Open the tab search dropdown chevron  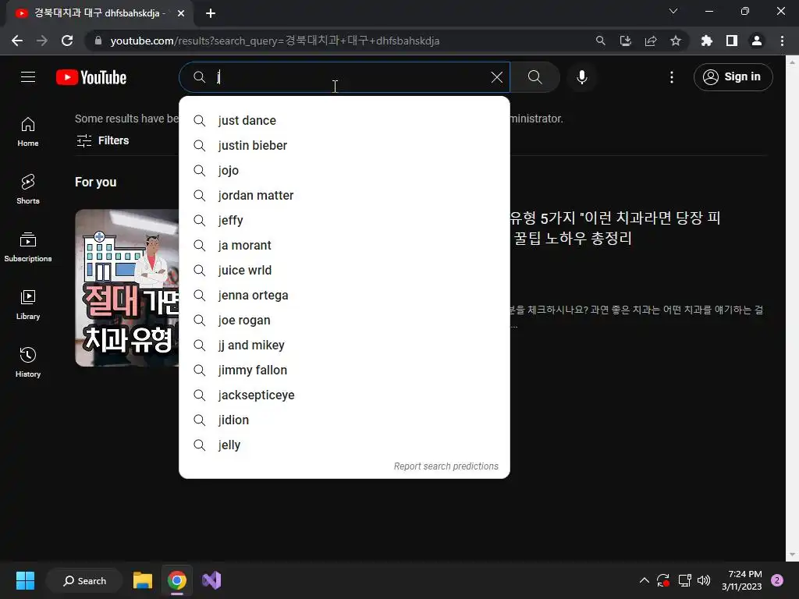click(x=673, y=11)
